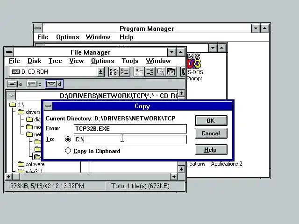This screenshot has width=299, height=224.
Task: Open Program Manager's Help menu
Action: point(127,37)
